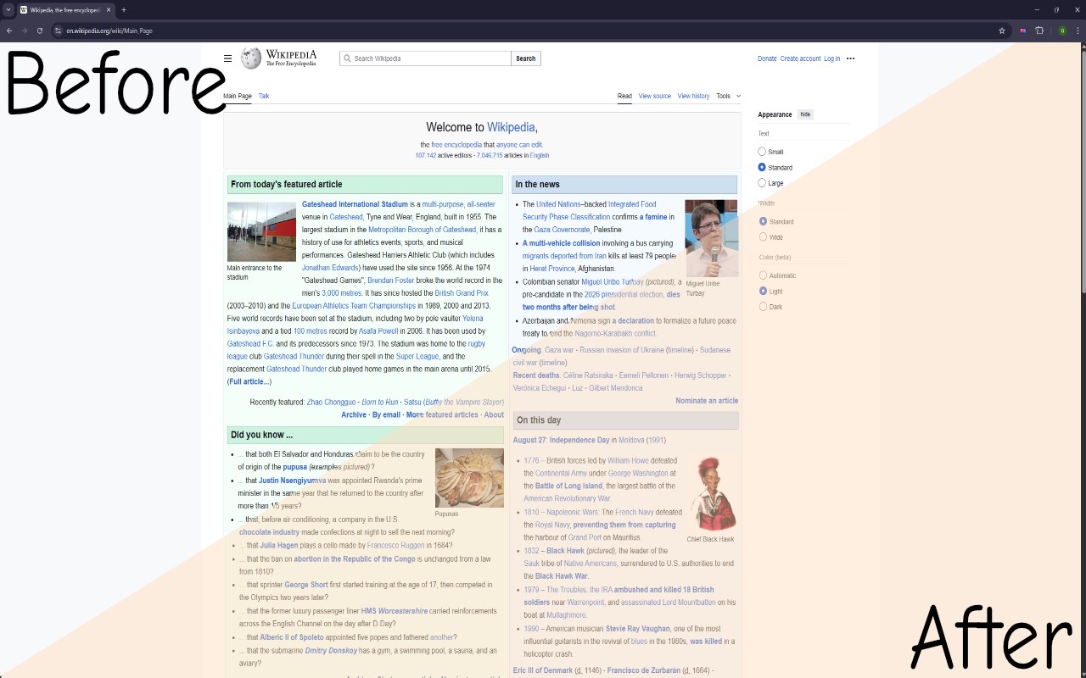
Task: Open the free encyclopedia link
Action: [456, 145]
